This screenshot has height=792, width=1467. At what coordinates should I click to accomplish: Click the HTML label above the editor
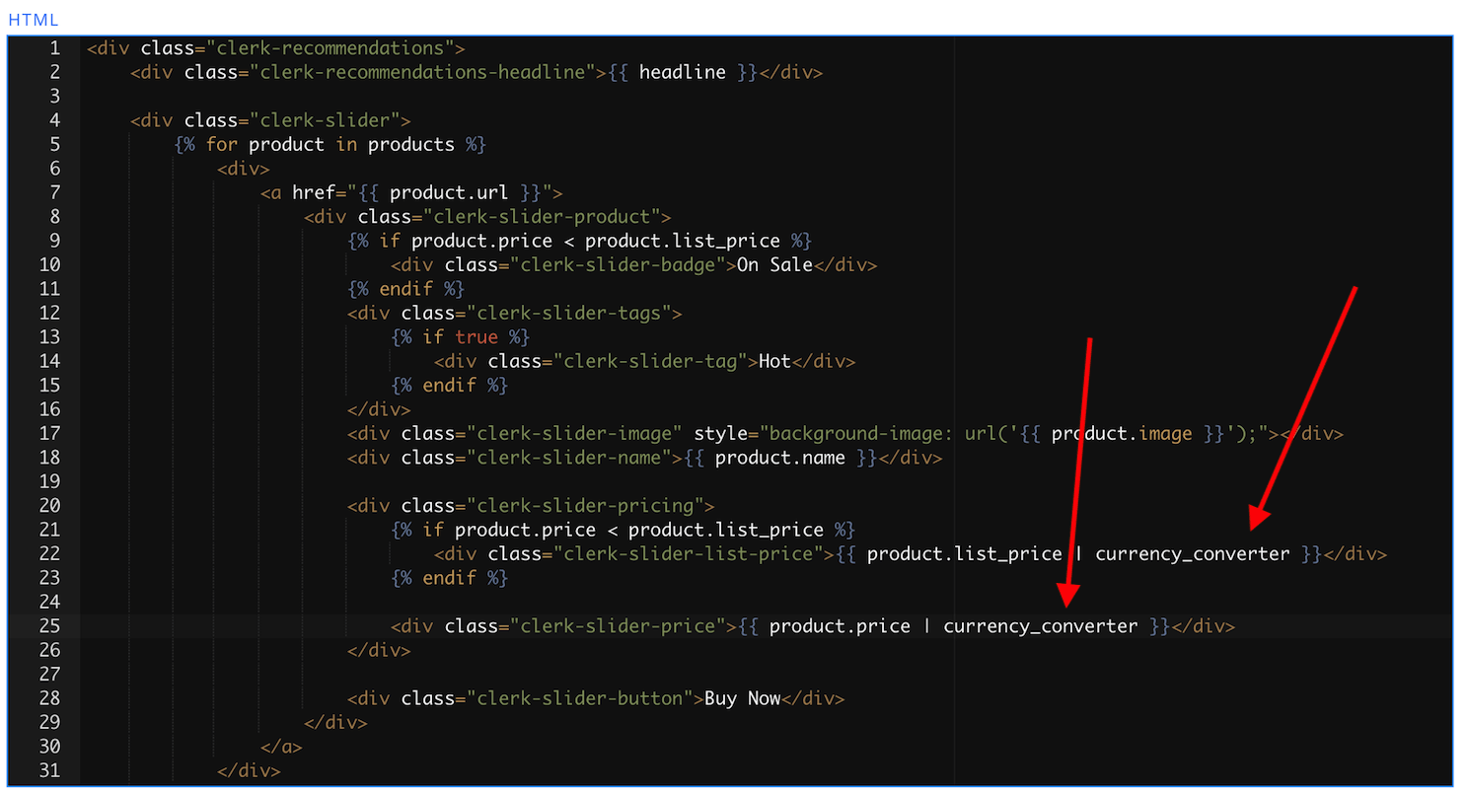[x=33, y=20]
